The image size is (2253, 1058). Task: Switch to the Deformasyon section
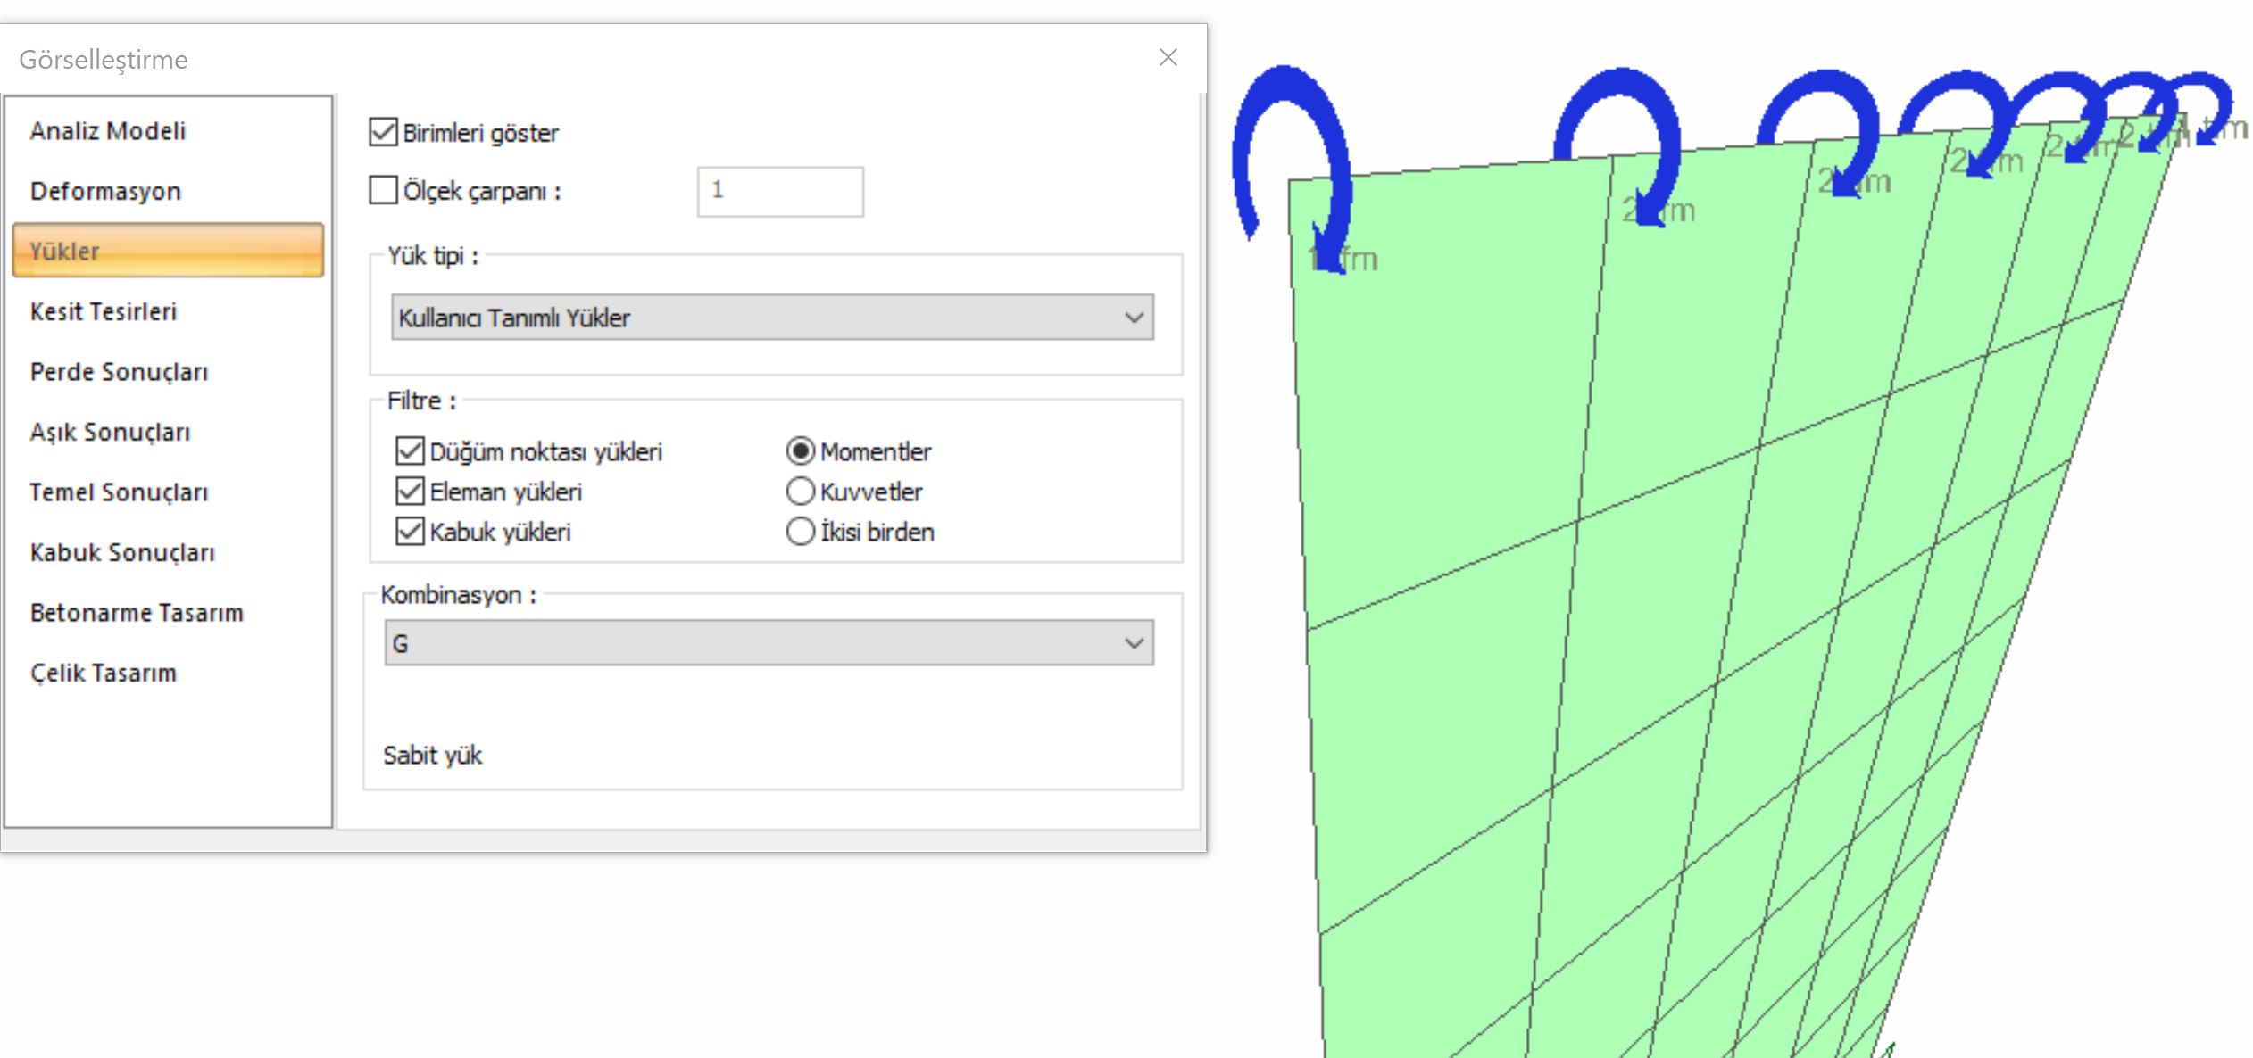[x=105, y=191]
